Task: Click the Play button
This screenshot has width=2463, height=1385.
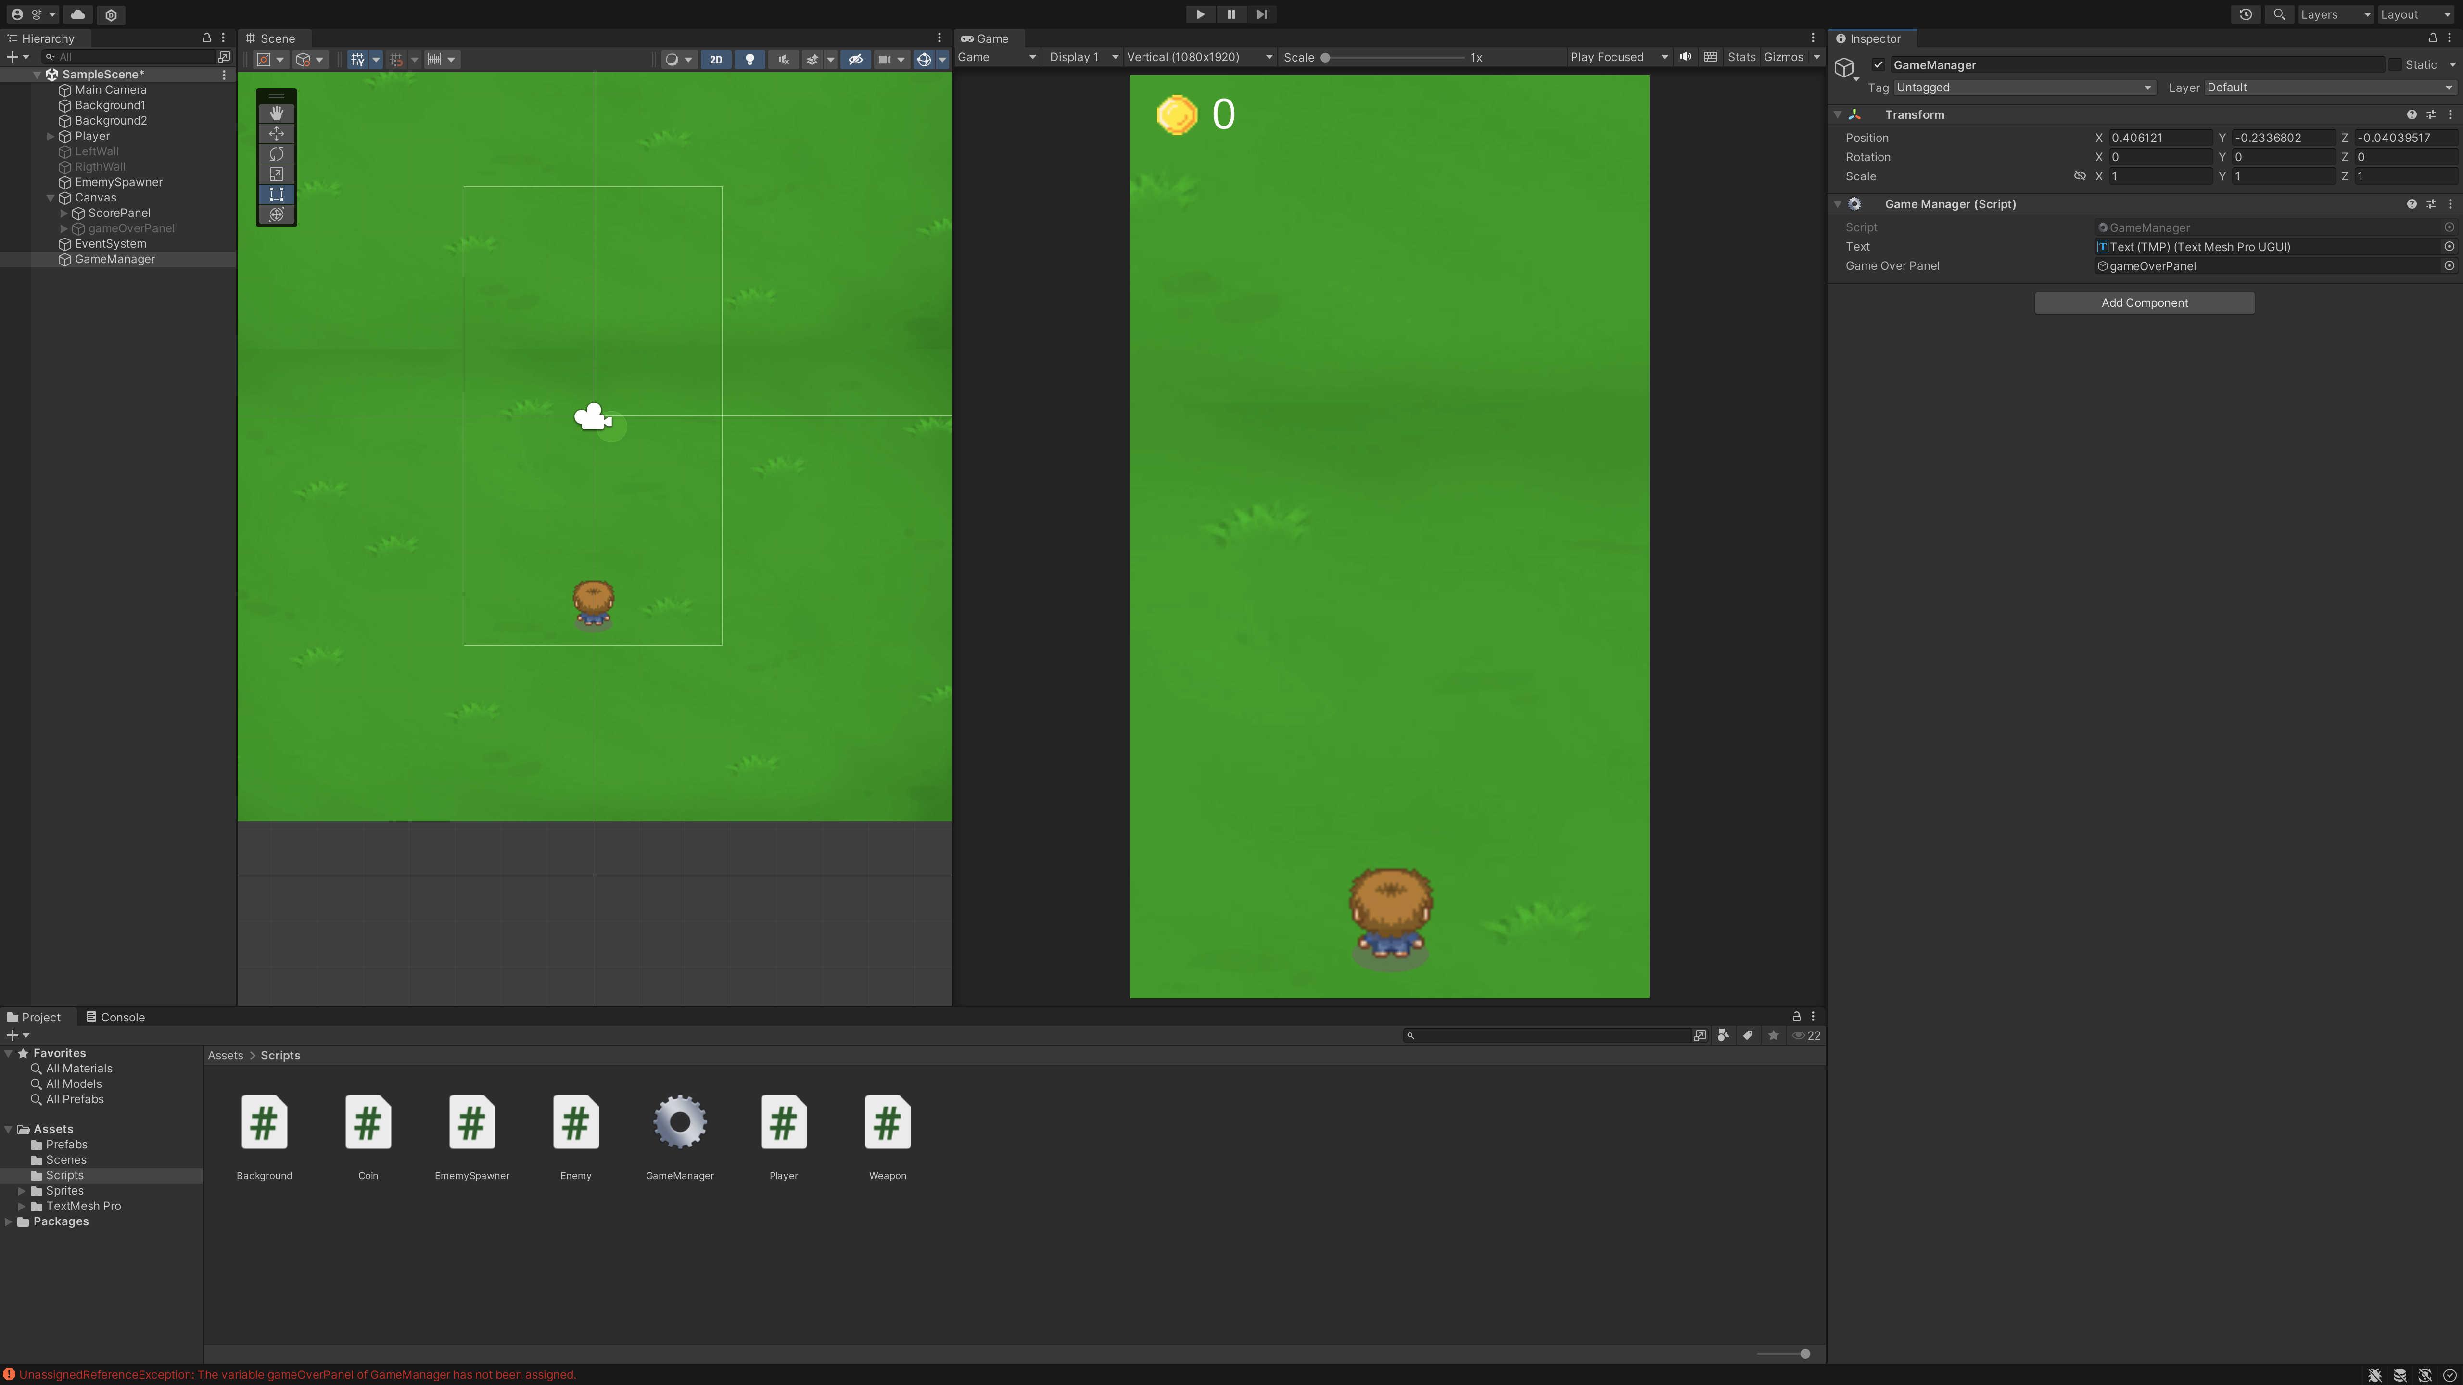Action: (x=1200, y=14)
